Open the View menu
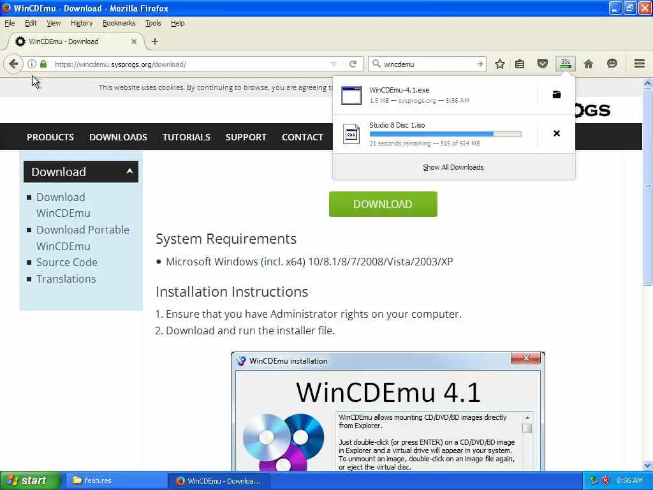Screen dimensions: 653x490 [54, 24]
